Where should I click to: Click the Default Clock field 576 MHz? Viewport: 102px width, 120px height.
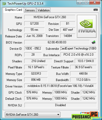[x=32, y=98]
